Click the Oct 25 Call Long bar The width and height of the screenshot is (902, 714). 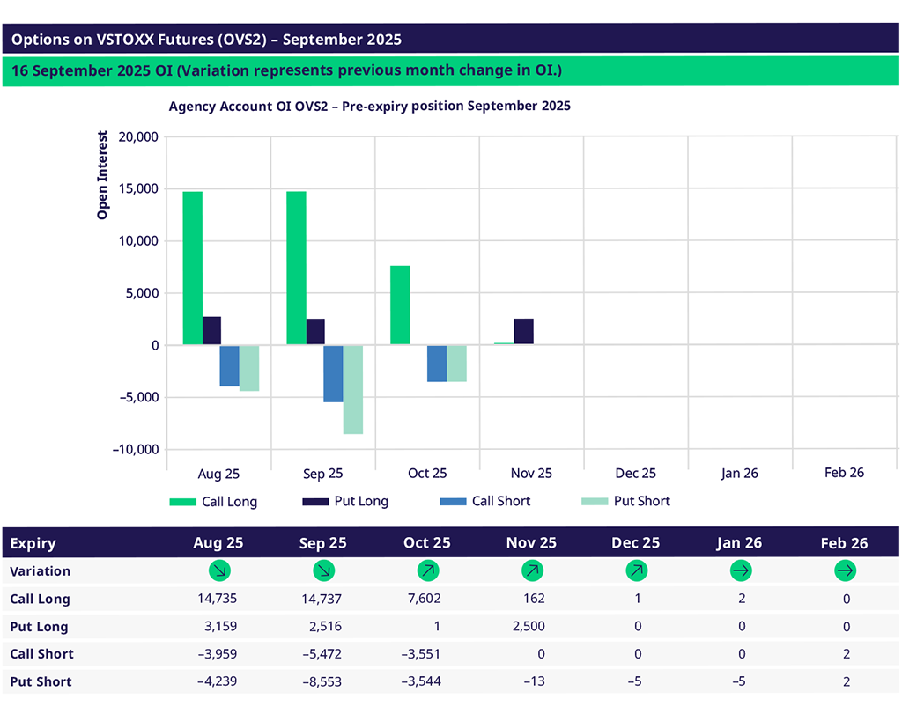(x=400, y=305)
